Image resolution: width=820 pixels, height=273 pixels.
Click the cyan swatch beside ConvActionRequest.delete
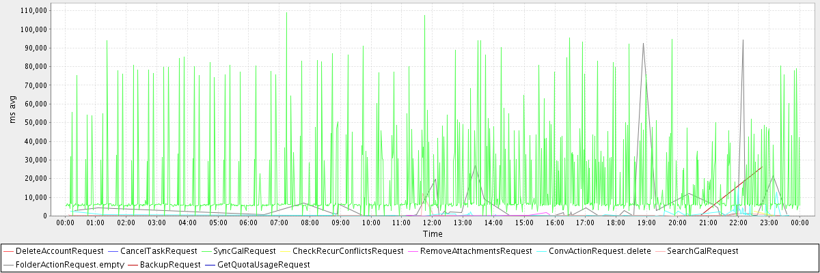point(539,251)
